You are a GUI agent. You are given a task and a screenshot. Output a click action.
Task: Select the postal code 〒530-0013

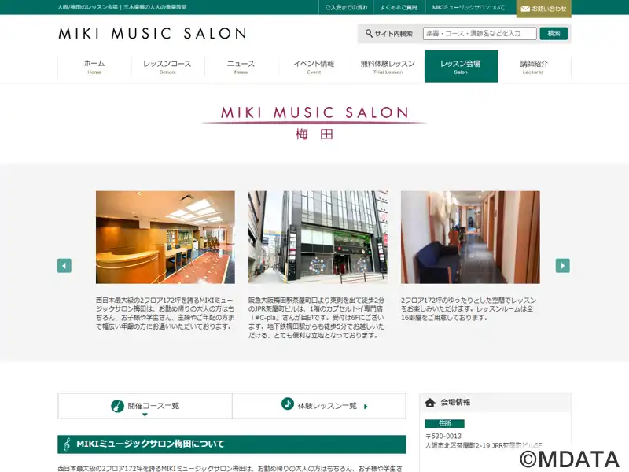[443, 436]
